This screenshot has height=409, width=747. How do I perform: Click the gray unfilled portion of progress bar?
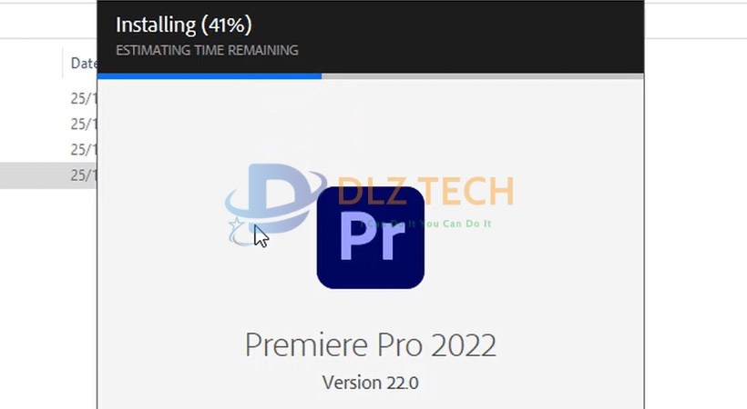click(x=483, y=76)
